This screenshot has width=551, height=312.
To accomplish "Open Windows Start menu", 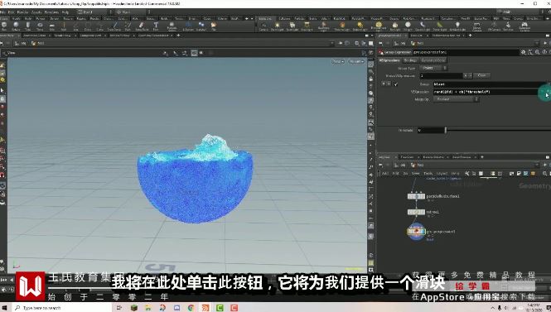I will (5, 308).
